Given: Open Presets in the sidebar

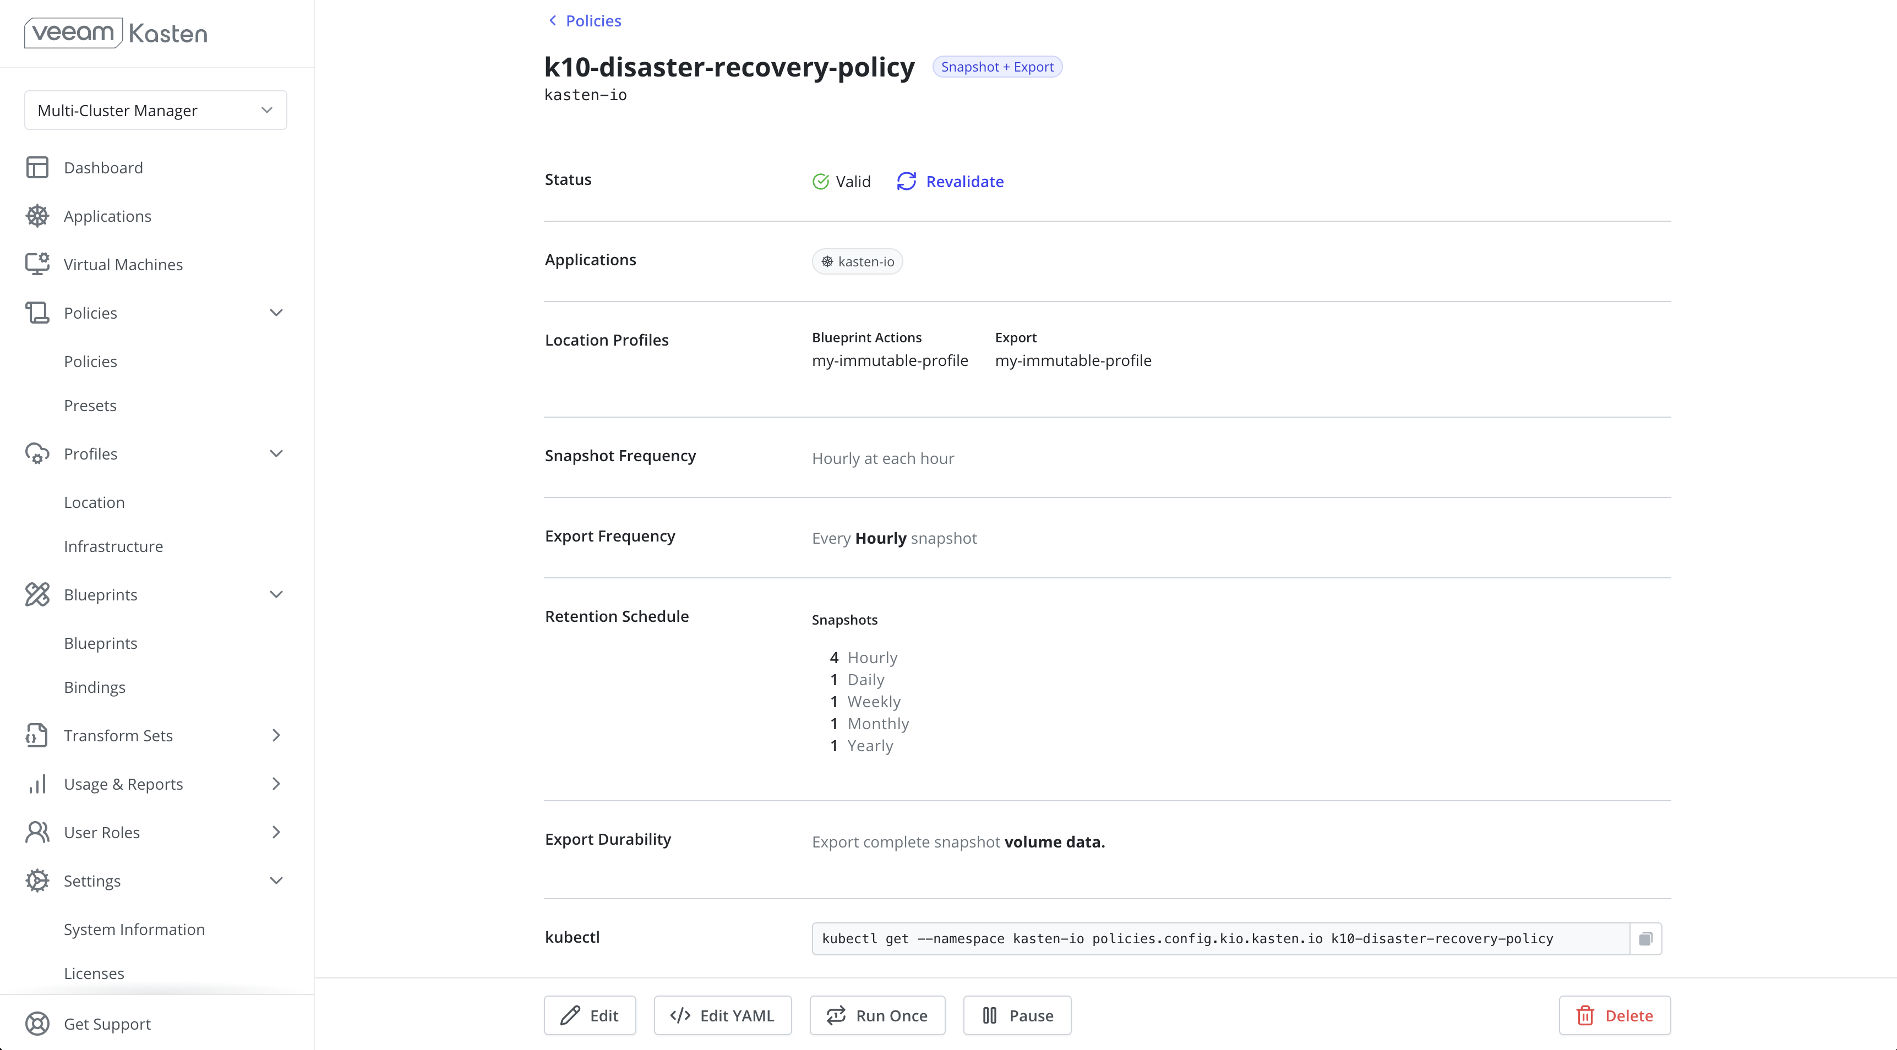Looking at the screenshot, I should (x=90, y=406).
